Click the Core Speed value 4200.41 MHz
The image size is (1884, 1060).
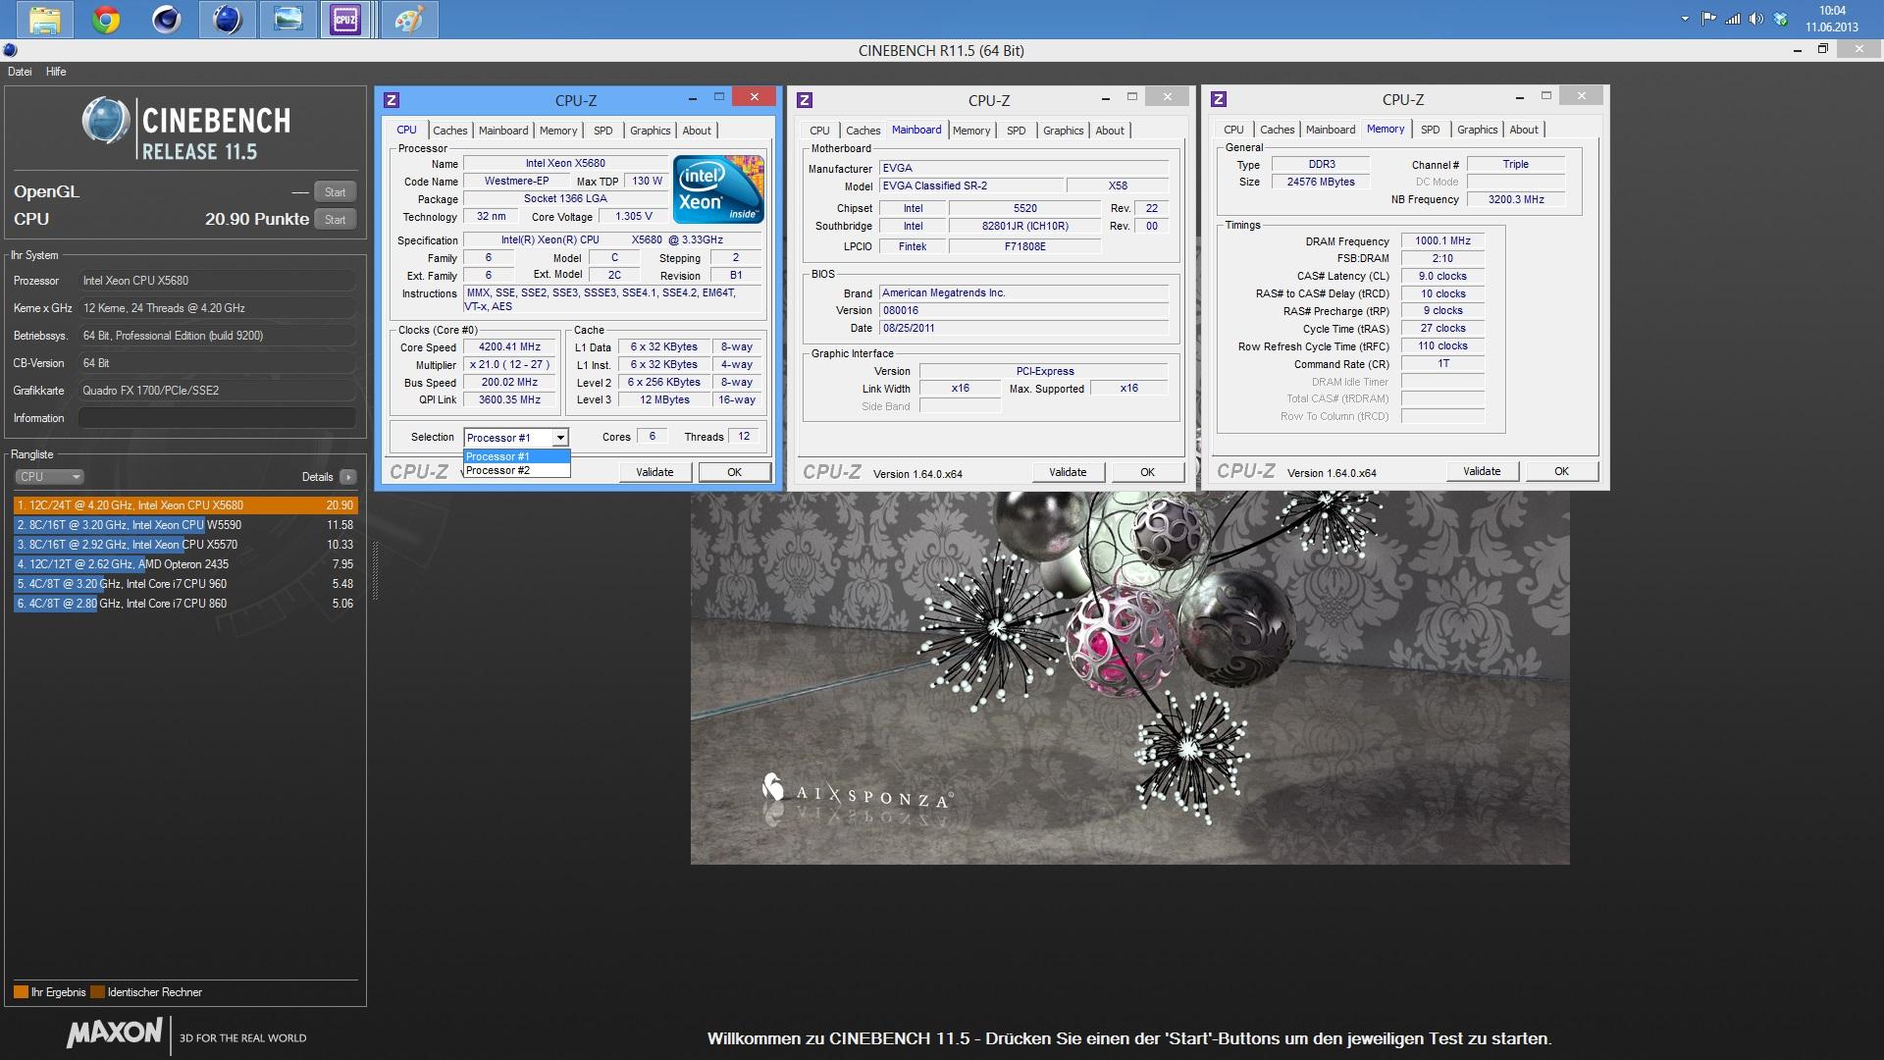[x=509, y=347]
